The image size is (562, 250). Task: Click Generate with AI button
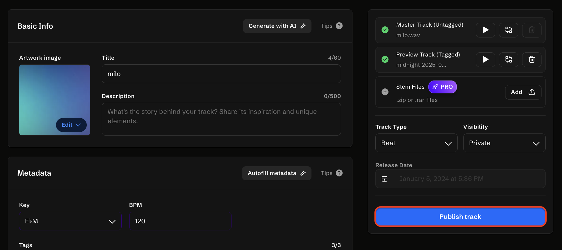pos(277,26)
